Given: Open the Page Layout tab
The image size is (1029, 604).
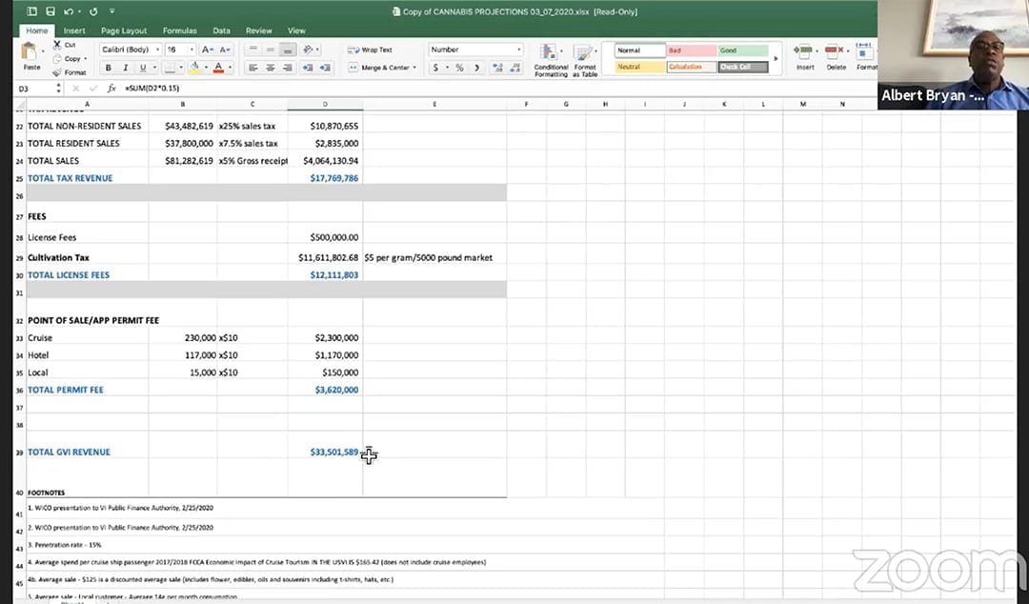Looking at the screenshot, I should [124, 30].
